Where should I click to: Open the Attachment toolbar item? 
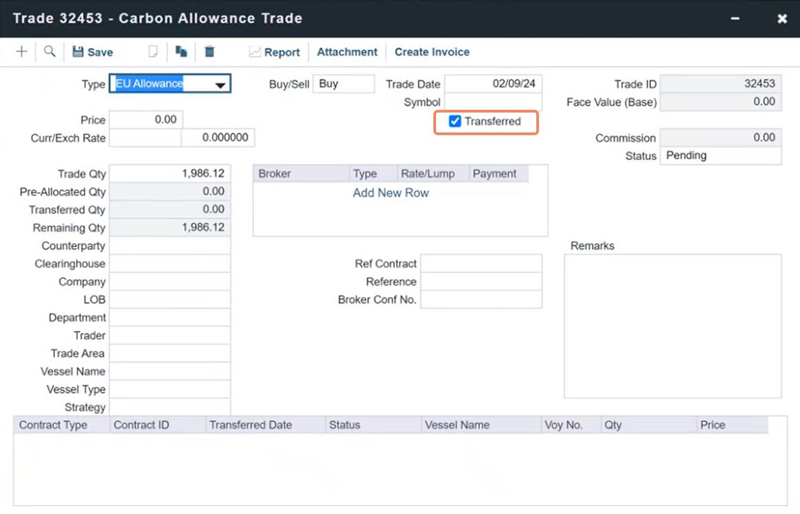pos(347,52)
